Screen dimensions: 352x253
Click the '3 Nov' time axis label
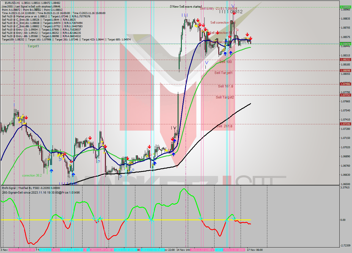coord(4,250)
